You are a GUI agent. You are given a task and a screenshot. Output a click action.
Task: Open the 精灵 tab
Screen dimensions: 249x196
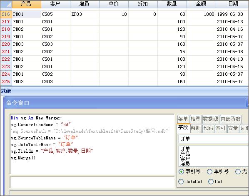[196, 119]
